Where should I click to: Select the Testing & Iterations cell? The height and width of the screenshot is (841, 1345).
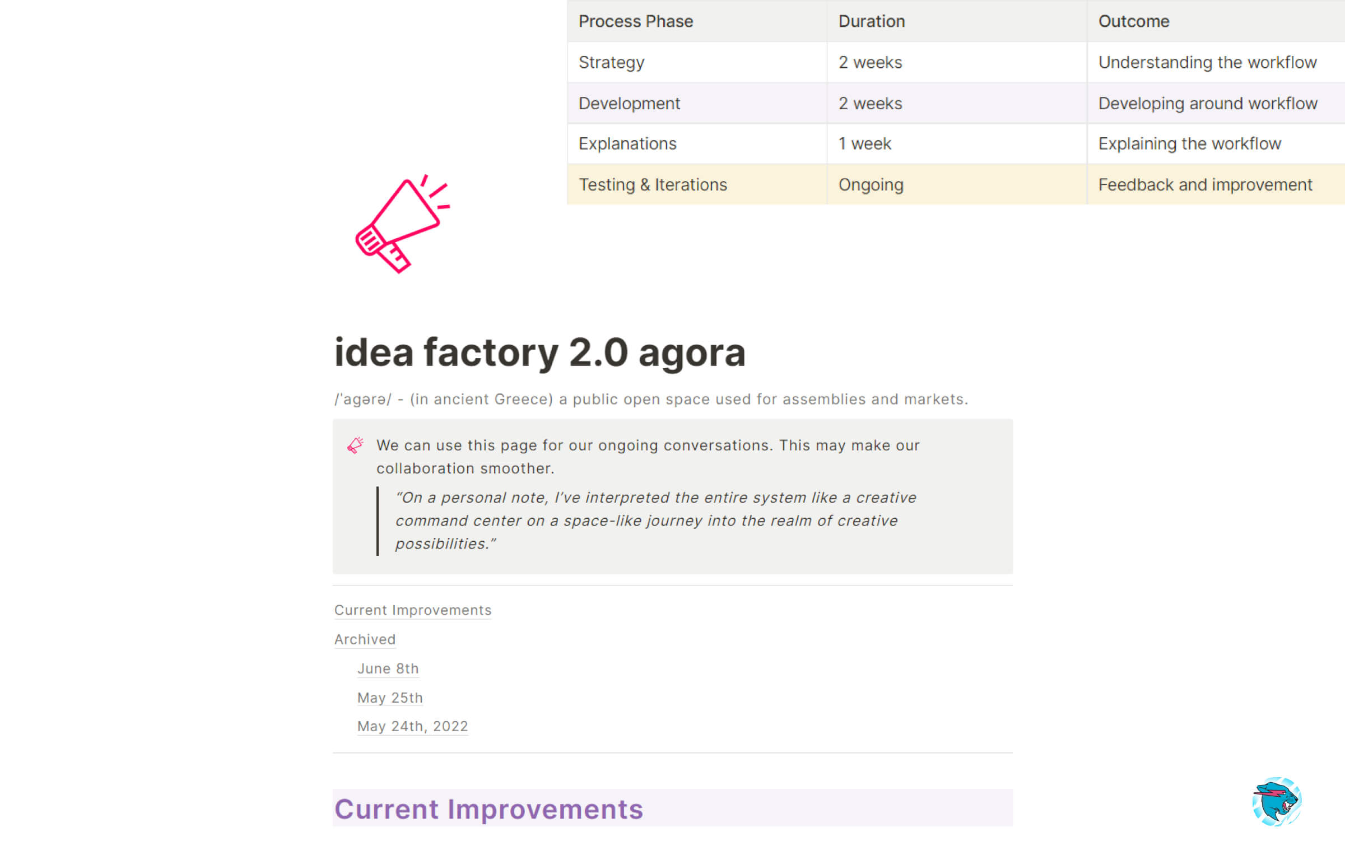653,185
